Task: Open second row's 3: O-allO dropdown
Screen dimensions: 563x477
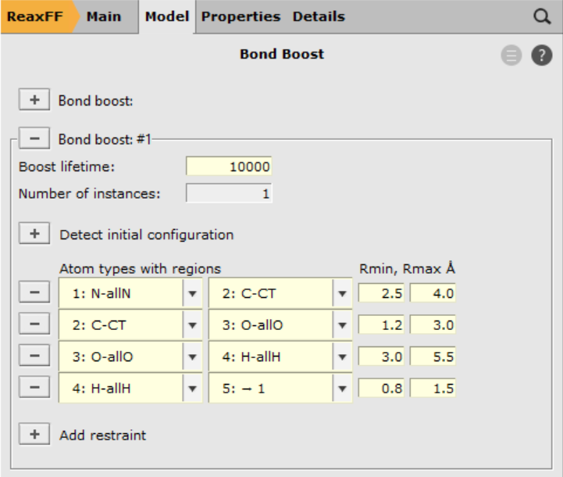Action: pyautogui.click(x=280, y=325)
